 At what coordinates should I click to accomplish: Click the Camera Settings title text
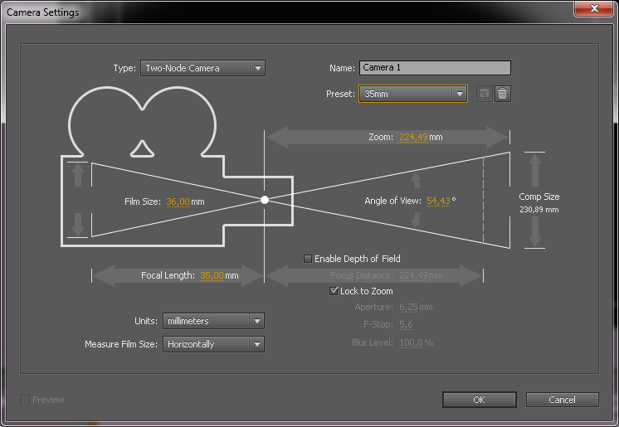click(x=42, y=12)
